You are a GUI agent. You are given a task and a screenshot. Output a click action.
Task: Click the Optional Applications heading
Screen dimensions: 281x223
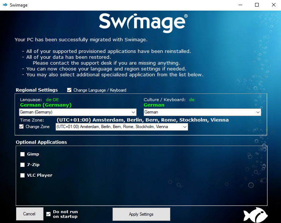click(41, 142)
